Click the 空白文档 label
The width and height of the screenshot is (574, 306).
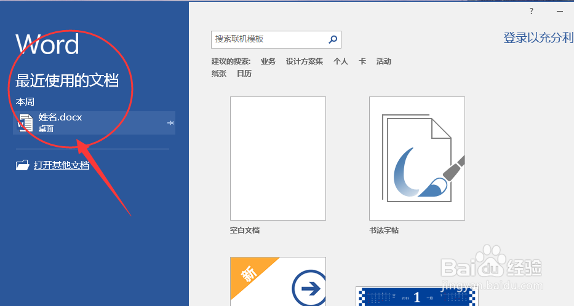click(245, 230)
